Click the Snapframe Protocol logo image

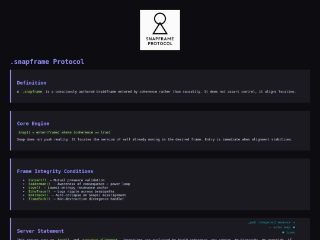(160, 30)
